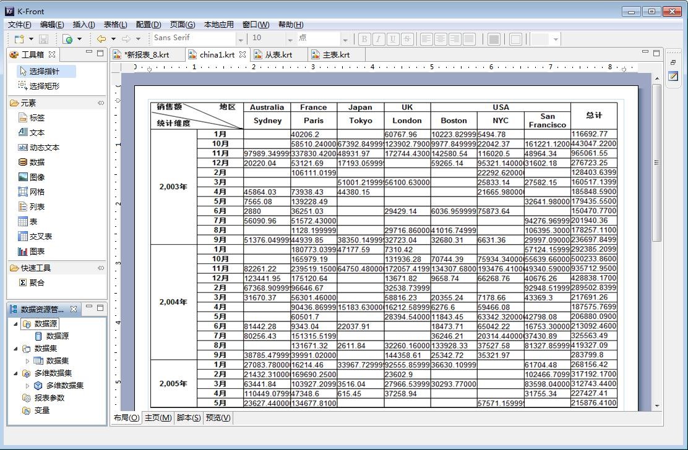Choose the 动态文本 dynamic text element
The image size is (688, 450).
[x=44, y=147]
